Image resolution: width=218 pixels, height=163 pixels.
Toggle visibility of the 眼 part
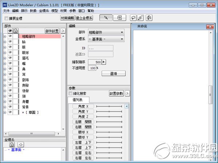coord(10,47)
